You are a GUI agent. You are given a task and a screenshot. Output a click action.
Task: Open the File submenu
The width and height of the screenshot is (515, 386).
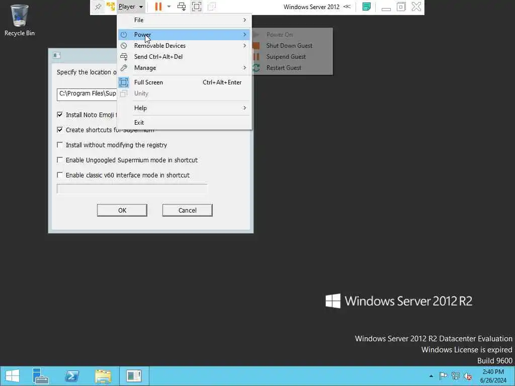[184, 20]
